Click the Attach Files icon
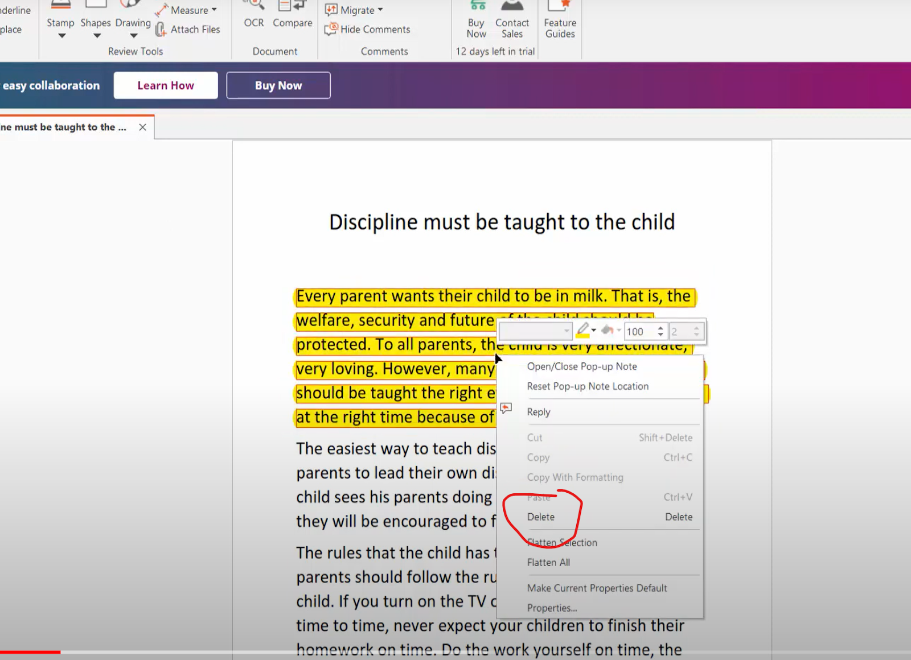Image resolution: width=911 pixels, height=660 pixels. click(160, 29)
